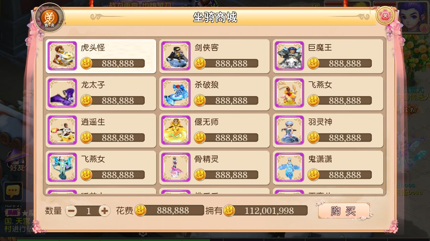Select the 骨精灵 mount item

click(x=215, y=167)
